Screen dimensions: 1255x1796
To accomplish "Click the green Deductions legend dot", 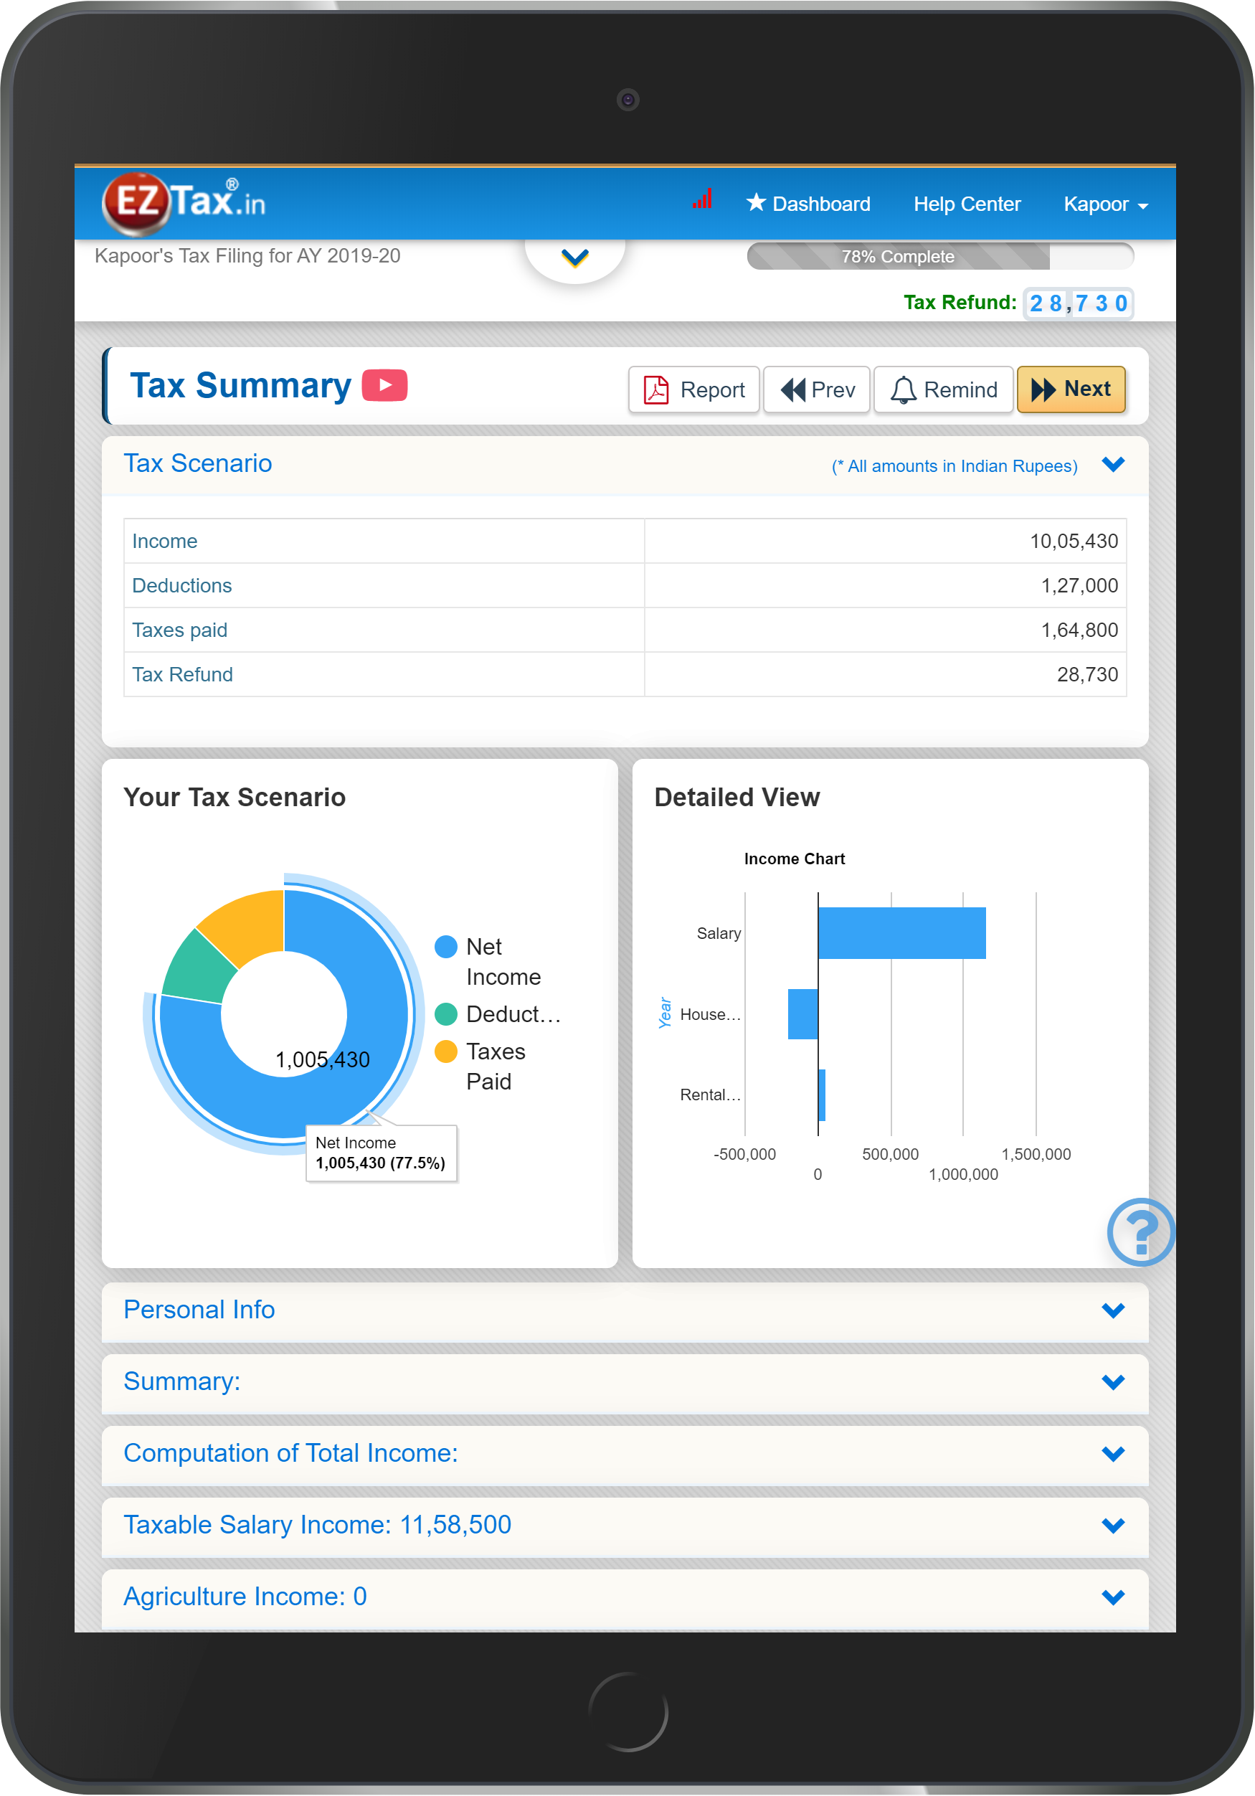I will coord(445,1014).
